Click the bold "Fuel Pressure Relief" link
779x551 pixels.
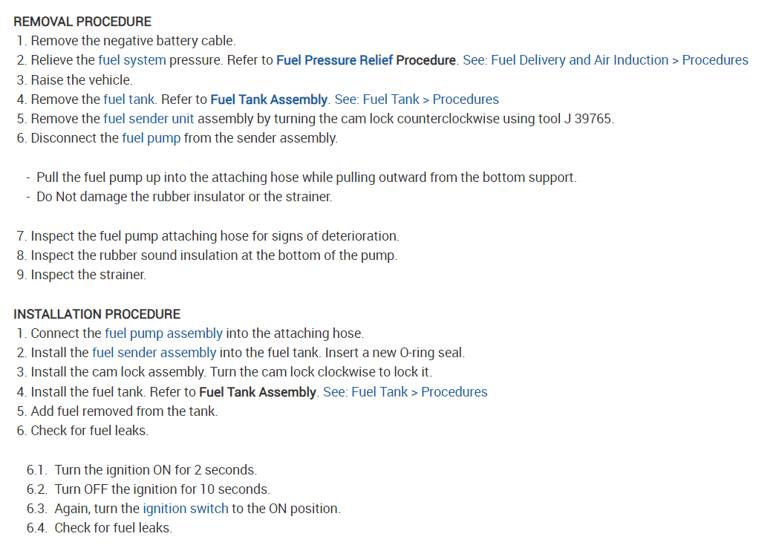334,60
